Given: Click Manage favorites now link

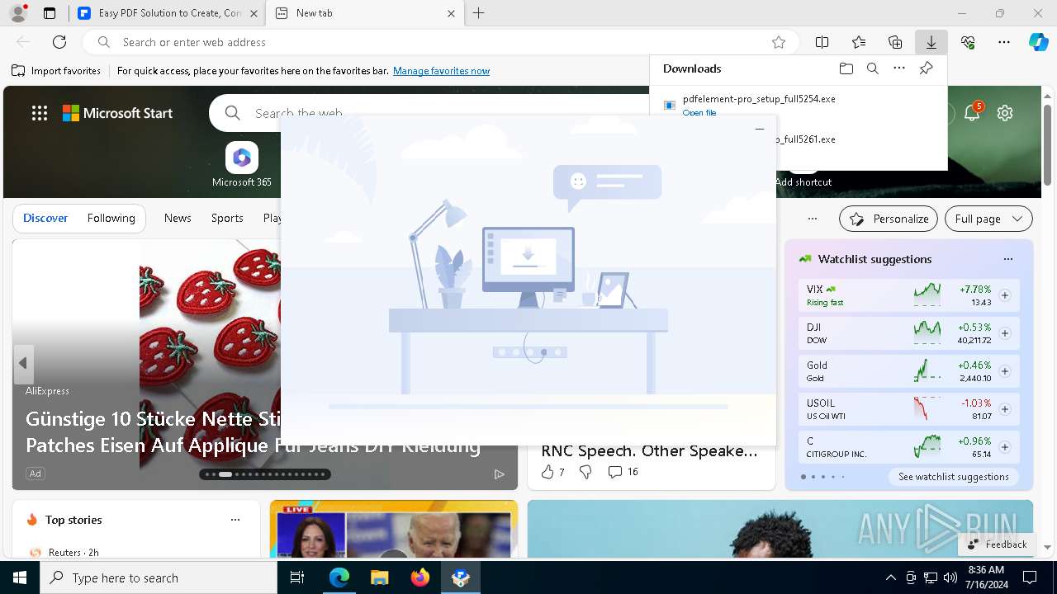Looking at the screenshot, I should pos(441,71).
